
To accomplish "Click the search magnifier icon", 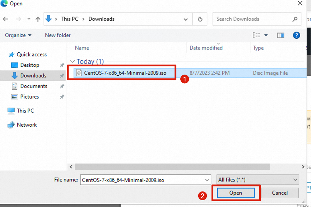I will coord(295,19).
